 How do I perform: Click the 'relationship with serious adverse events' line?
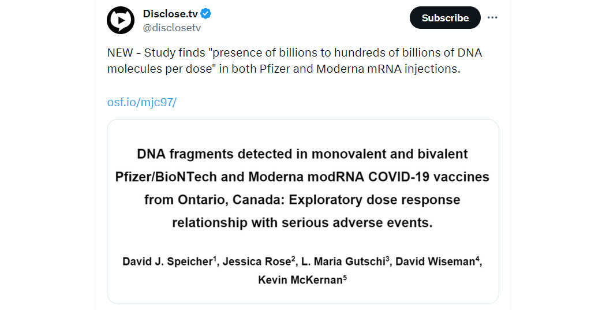(302, 223)
